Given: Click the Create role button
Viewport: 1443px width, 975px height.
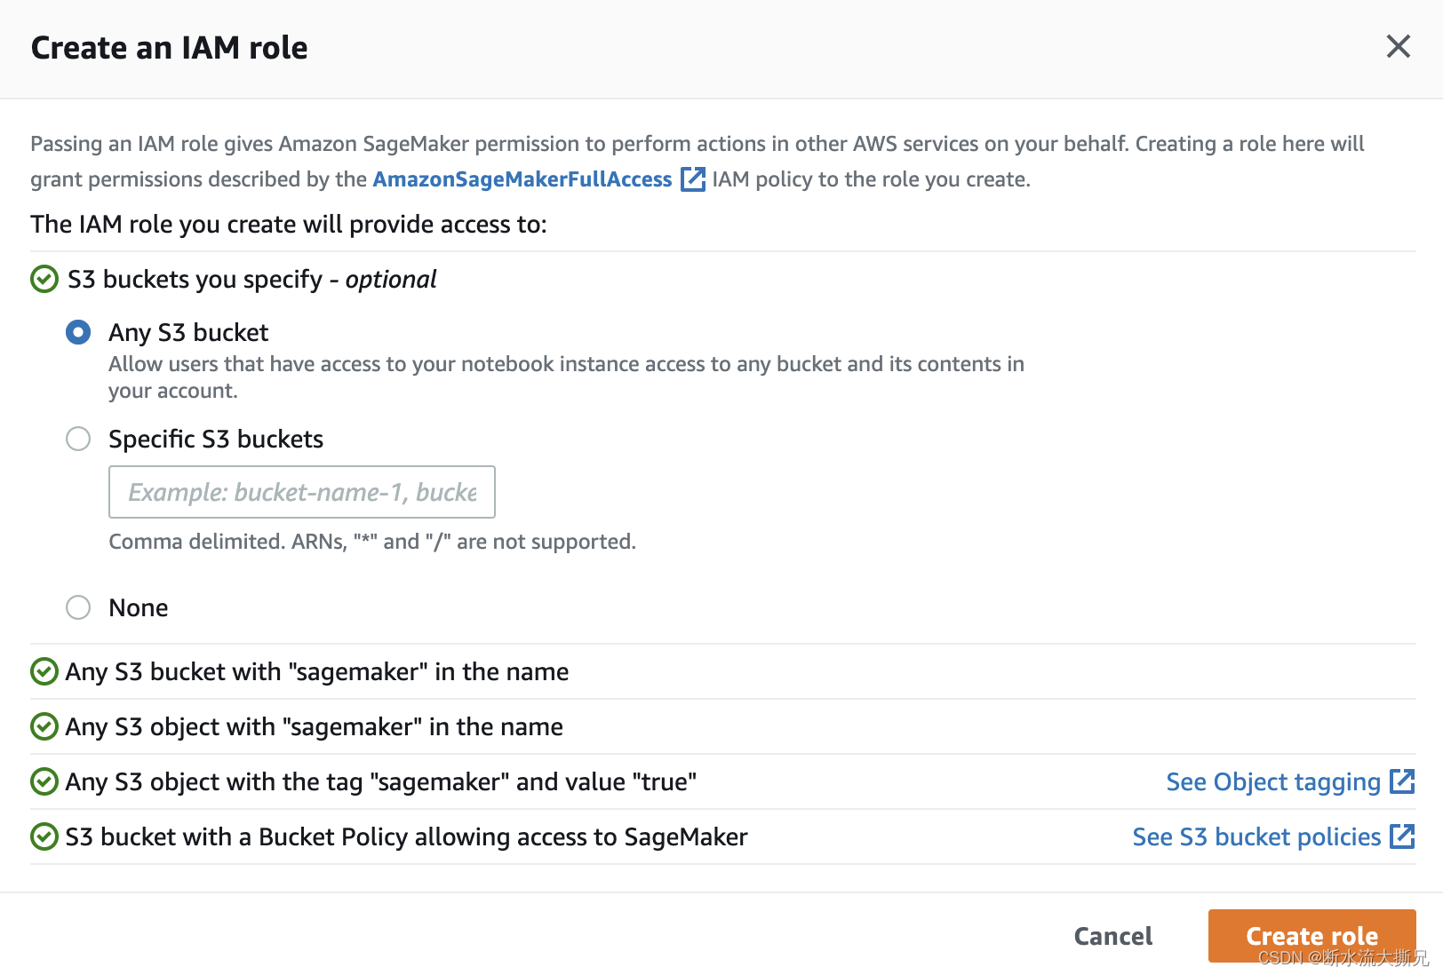Looking at the screenshot, I should (x=1311, y=936).
